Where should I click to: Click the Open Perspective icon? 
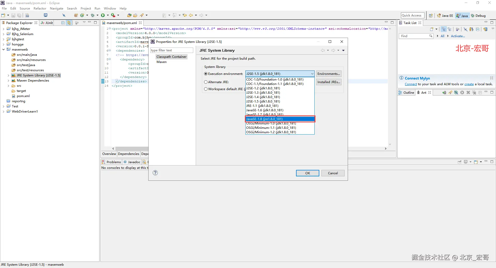[431, 16]
